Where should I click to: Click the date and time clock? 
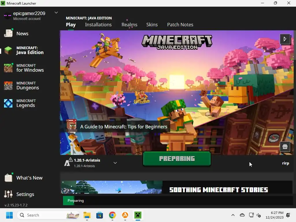click(275, 215)
